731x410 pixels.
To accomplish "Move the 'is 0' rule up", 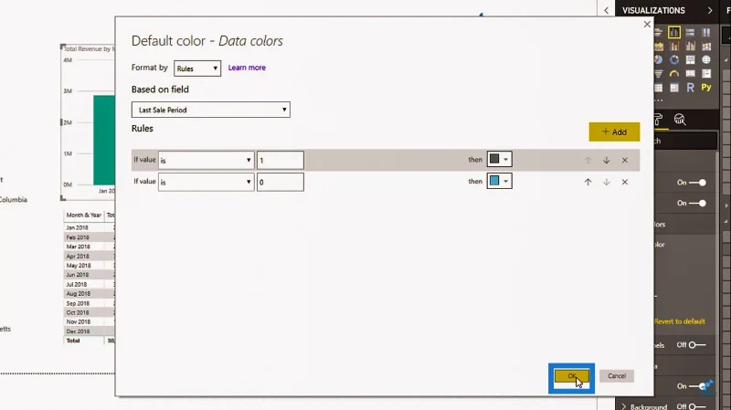I will pyautogui.click(x=588, y=182).
